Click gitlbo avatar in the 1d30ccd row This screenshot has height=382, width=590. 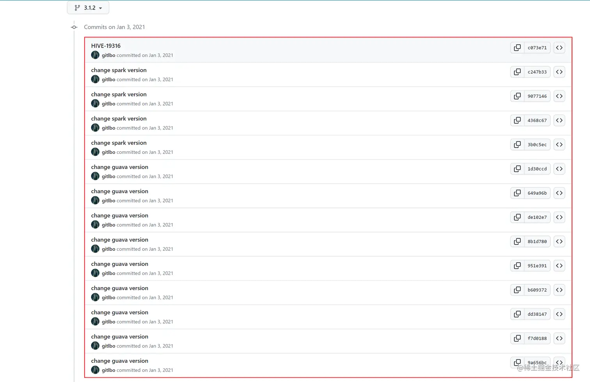coord(95,176)
